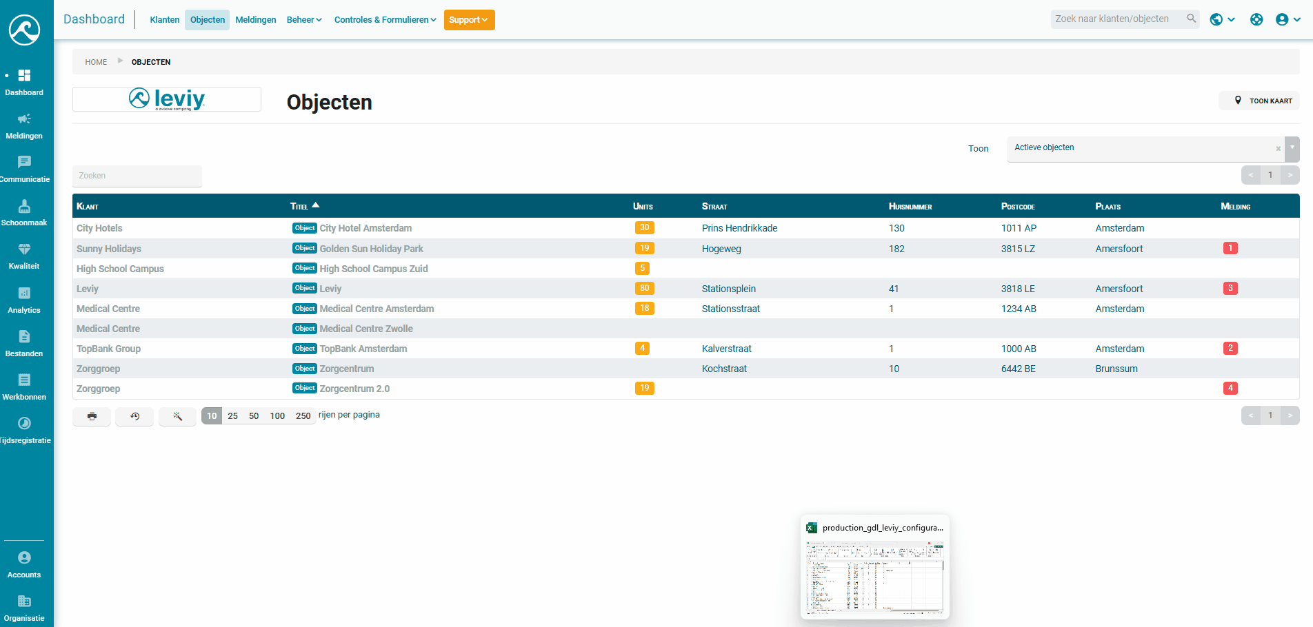
Task: Open the orange Support dropdown
Action: point(469,20)
